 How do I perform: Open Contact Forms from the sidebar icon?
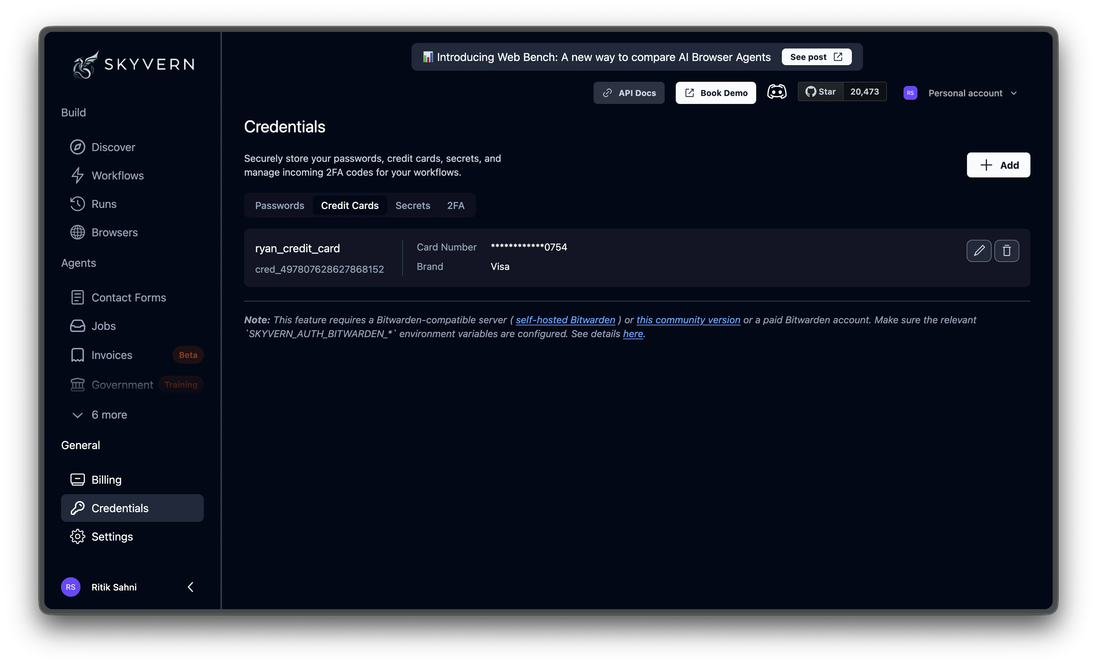pyautogui.click(x=78, y=297)
